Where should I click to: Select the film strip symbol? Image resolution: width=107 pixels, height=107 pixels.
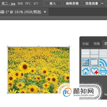point(94,62)
